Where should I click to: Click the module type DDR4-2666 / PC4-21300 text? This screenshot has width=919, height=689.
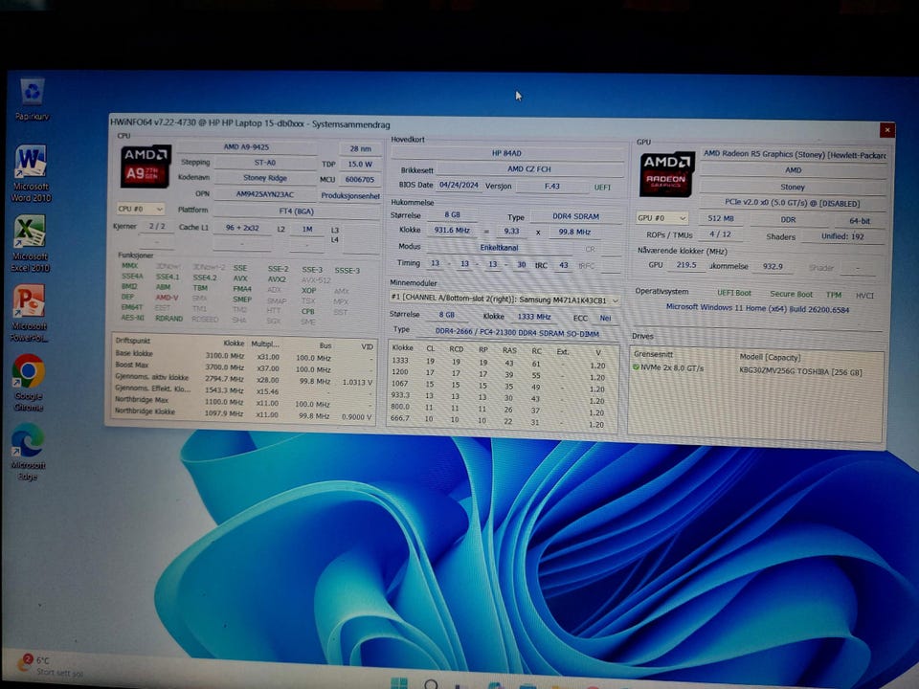tap(517, 333)
